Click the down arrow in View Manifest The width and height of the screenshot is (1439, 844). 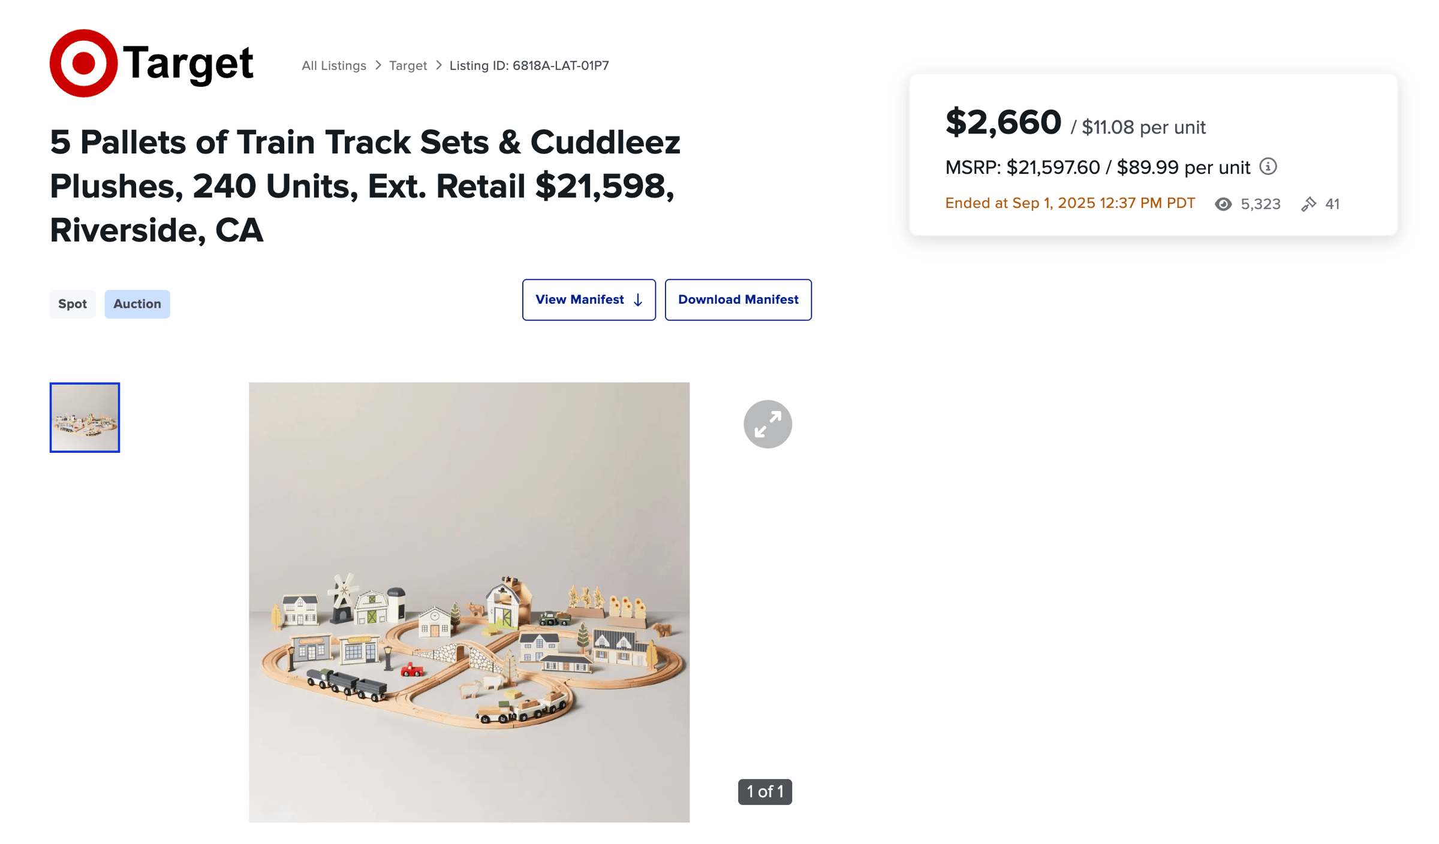click(x=638, y=300)
